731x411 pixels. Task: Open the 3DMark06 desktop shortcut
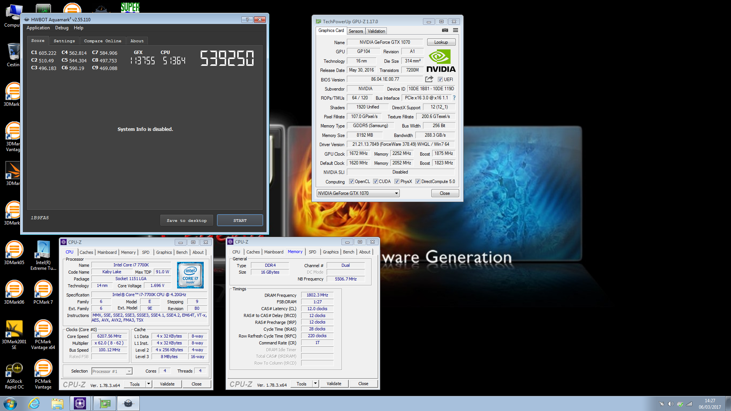tap(14, 293)
